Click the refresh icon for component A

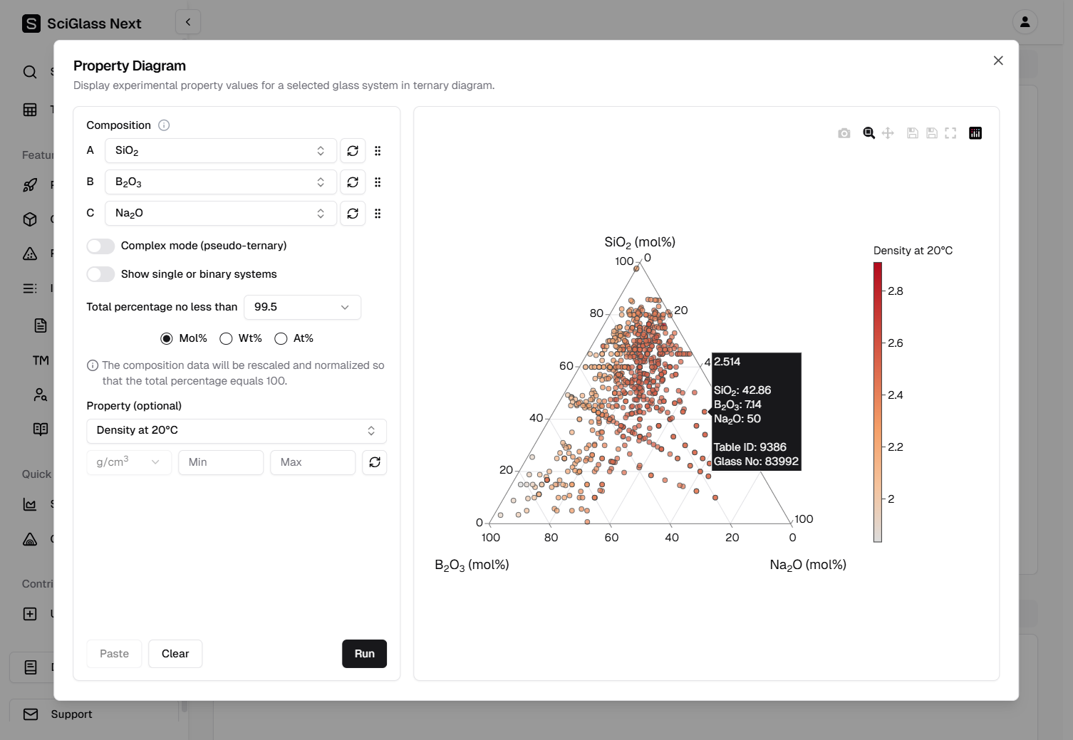pos(353,151)
